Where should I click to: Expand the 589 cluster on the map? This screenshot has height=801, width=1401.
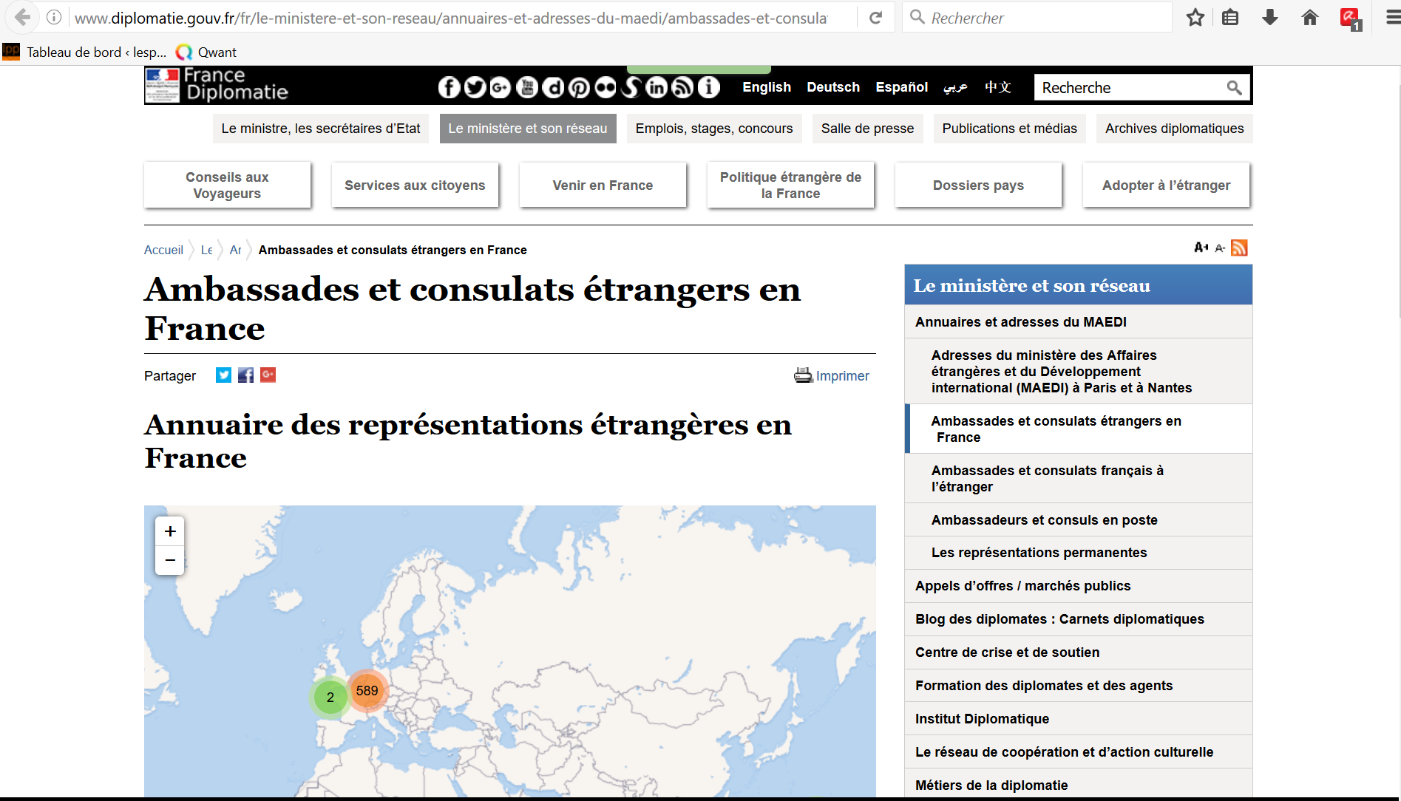367,691
